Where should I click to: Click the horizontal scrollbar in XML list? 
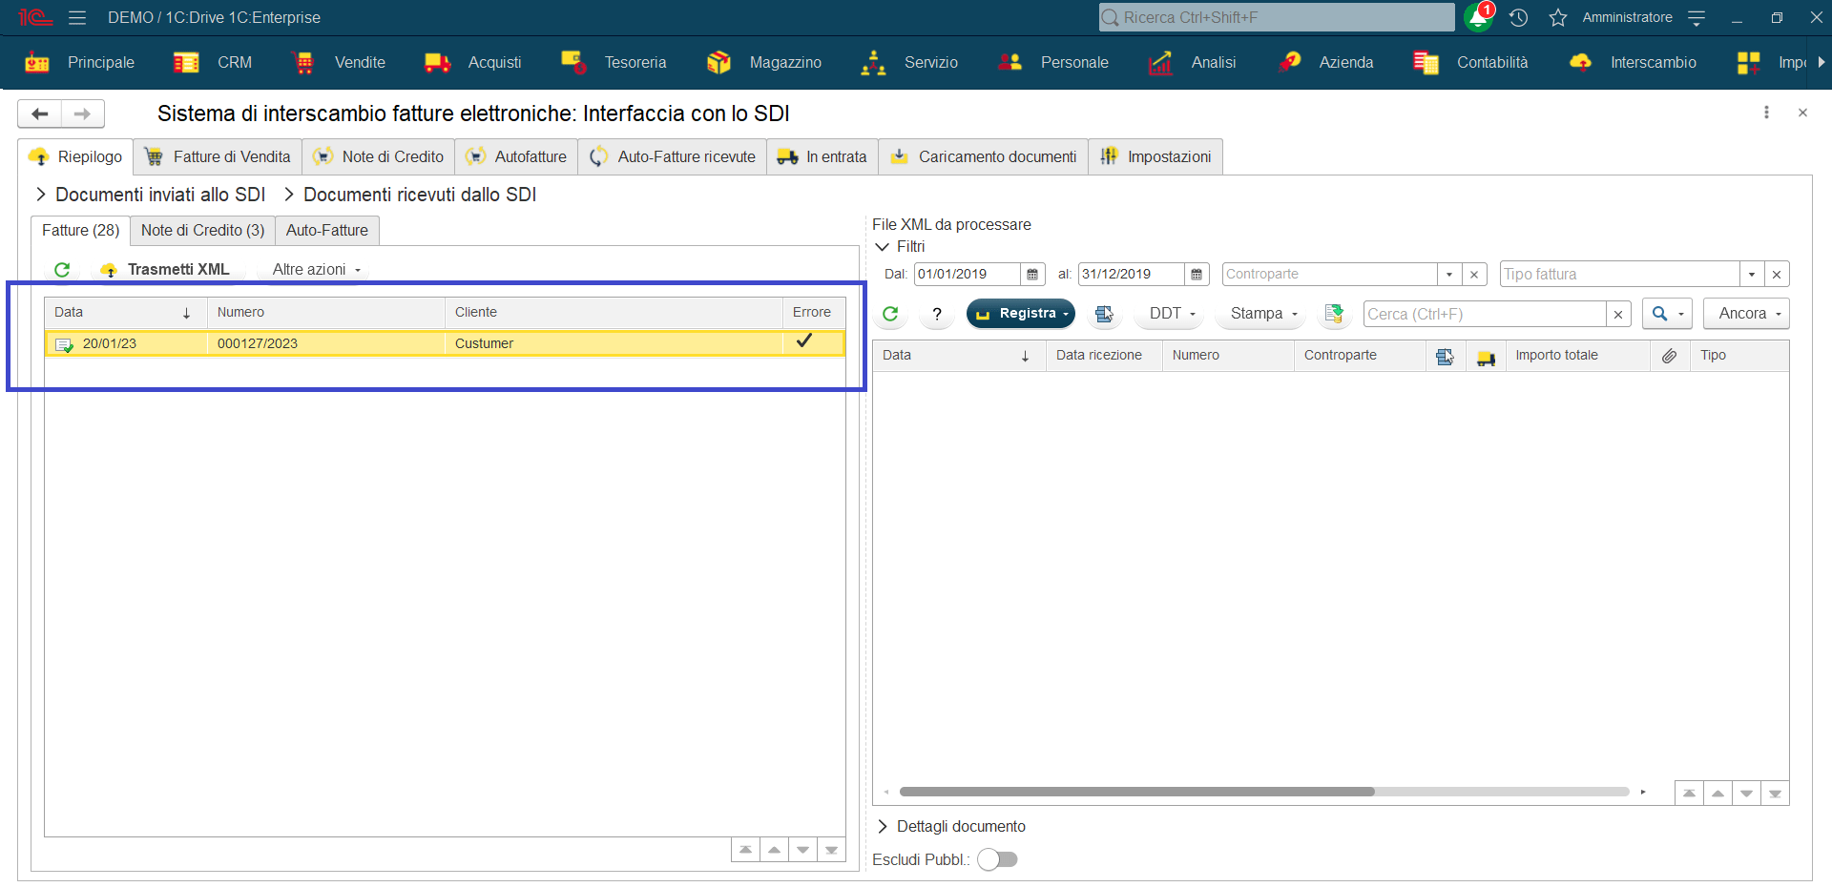[1136, 792]
